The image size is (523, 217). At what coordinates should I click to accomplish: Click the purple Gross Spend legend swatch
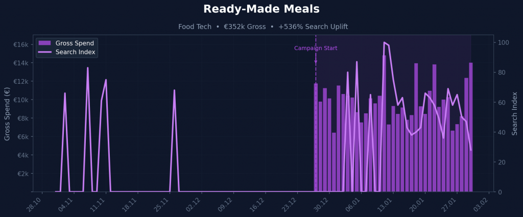[45, 43]
